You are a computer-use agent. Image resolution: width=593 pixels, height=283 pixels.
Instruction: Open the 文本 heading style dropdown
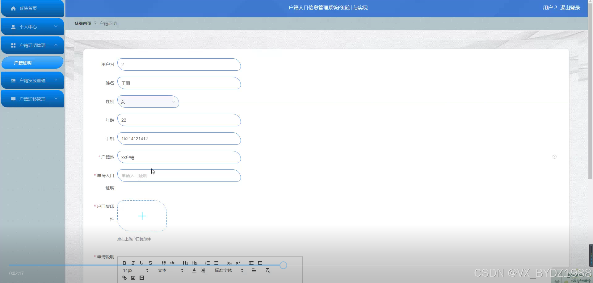(x=170, y=270)
